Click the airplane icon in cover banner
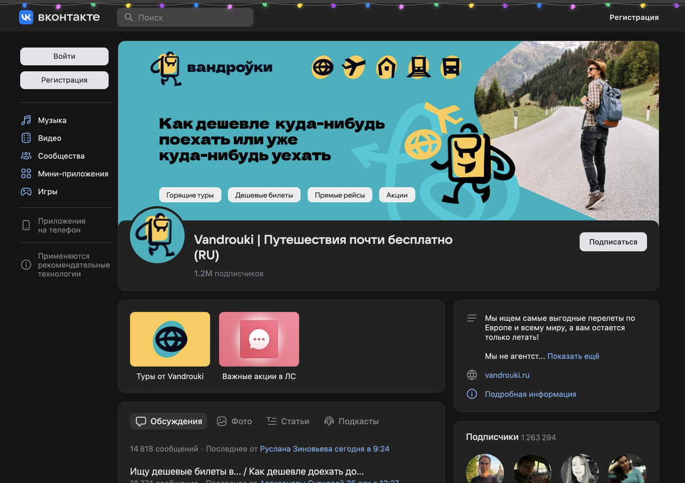Viewport: 685px width, 483px height. point(354,67)
